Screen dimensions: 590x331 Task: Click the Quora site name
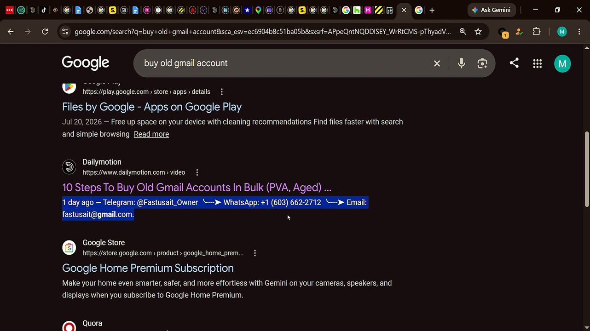(x=92, y=323)
